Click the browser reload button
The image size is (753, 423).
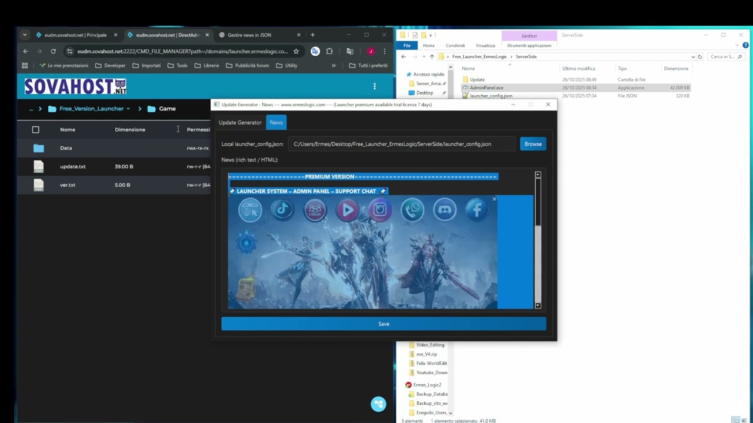pos(53,51)
